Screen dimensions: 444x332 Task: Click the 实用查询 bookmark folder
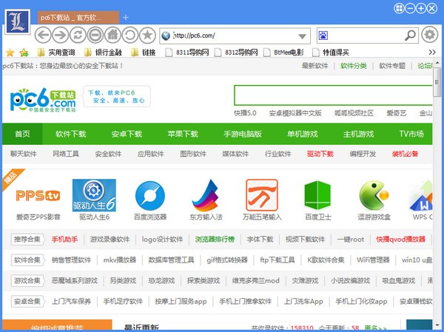point(55,52)
